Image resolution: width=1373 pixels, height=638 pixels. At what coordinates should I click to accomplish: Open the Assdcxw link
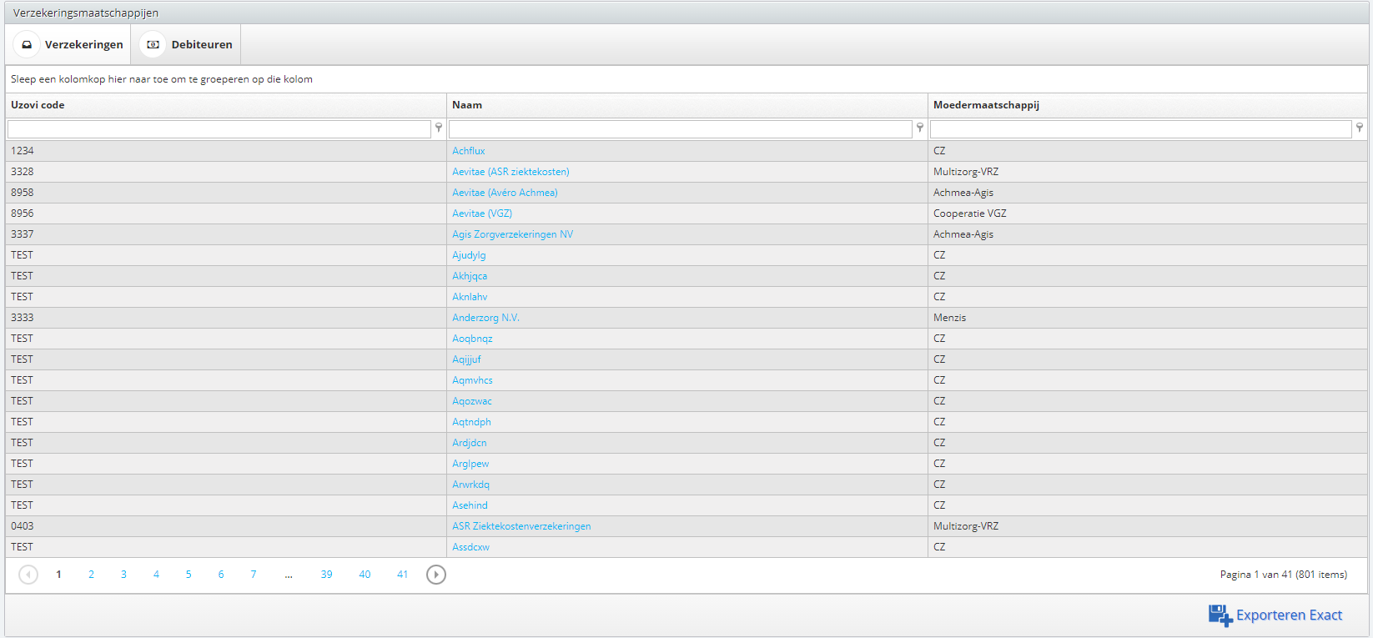(470, 547)
